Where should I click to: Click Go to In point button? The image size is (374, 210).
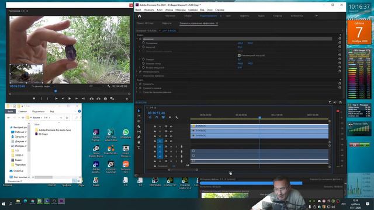pos(56,99)
